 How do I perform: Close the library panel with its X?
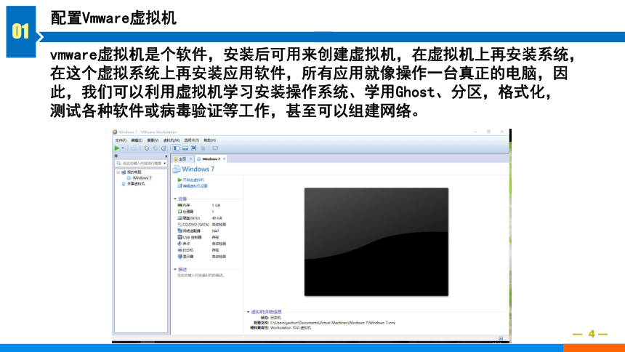(x=166, y=156)
